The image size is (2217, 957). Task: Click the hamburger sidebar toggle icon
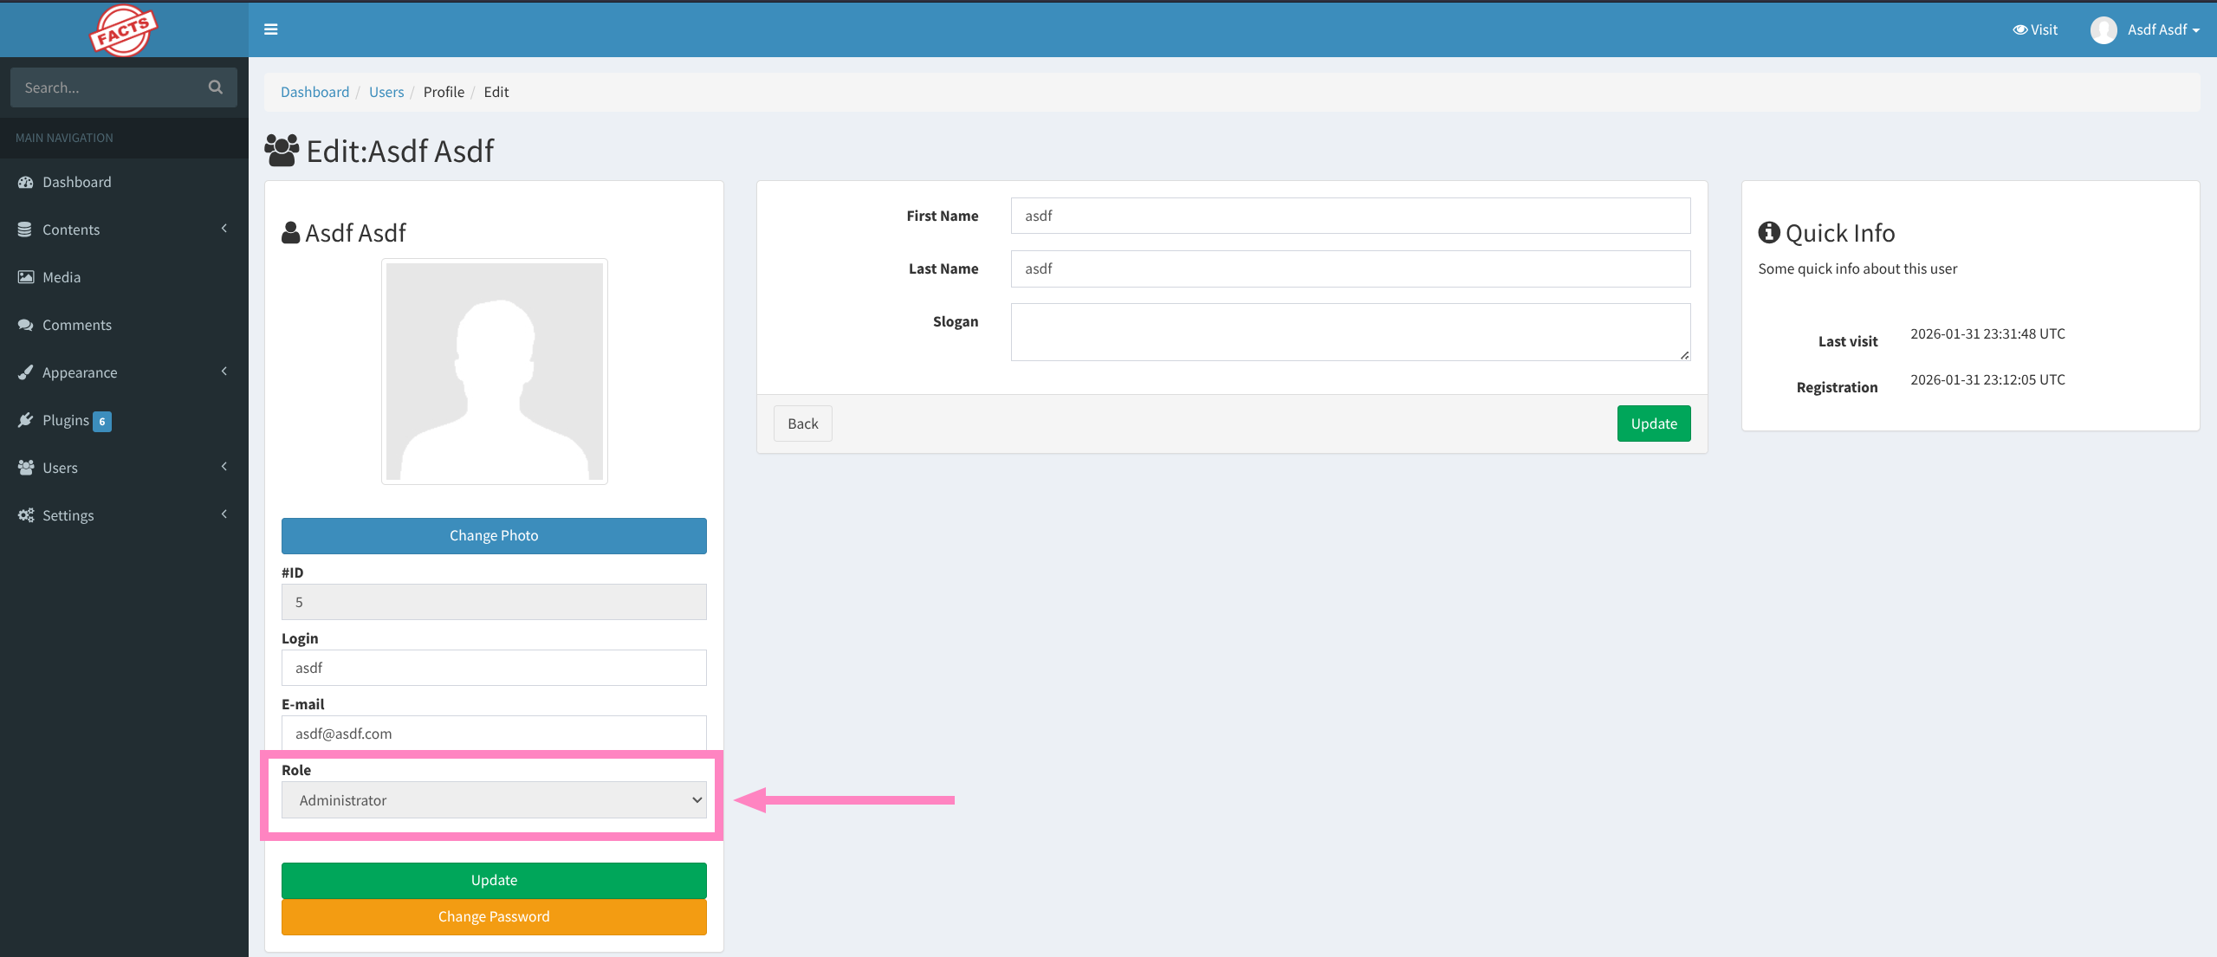[270, 29]
